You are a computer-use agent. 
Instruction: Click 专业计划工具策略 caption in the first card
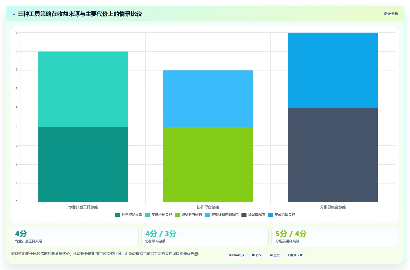pyautogui.click(x=28, y=241)
